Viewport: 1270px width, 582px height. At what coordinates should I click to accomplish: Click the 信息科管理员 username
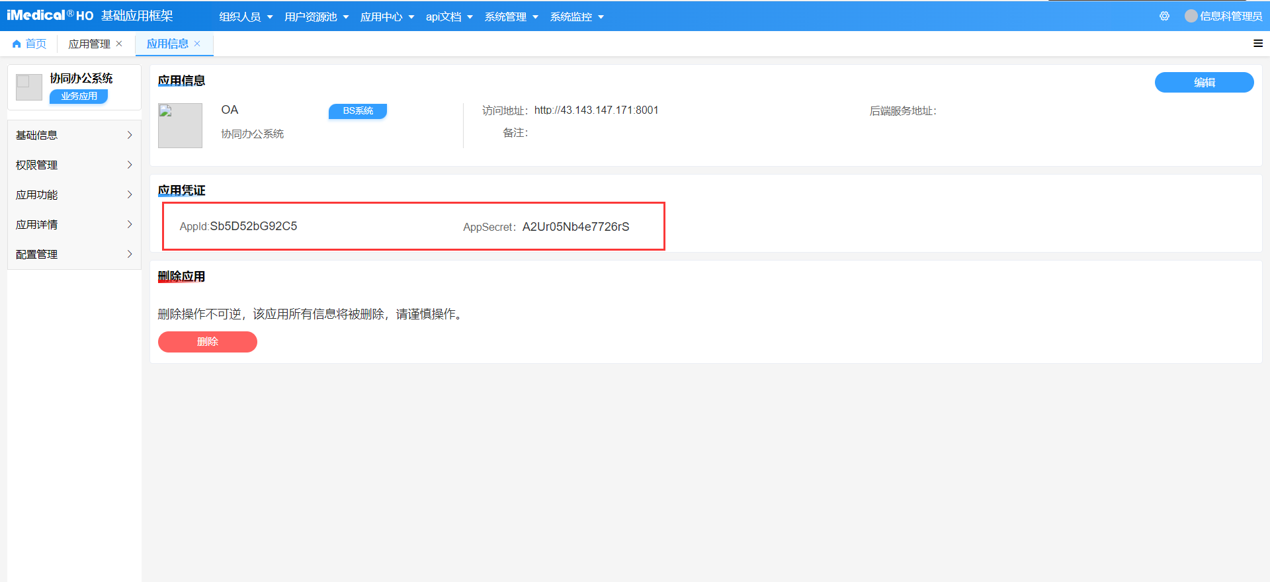[x=1231, y=16]
